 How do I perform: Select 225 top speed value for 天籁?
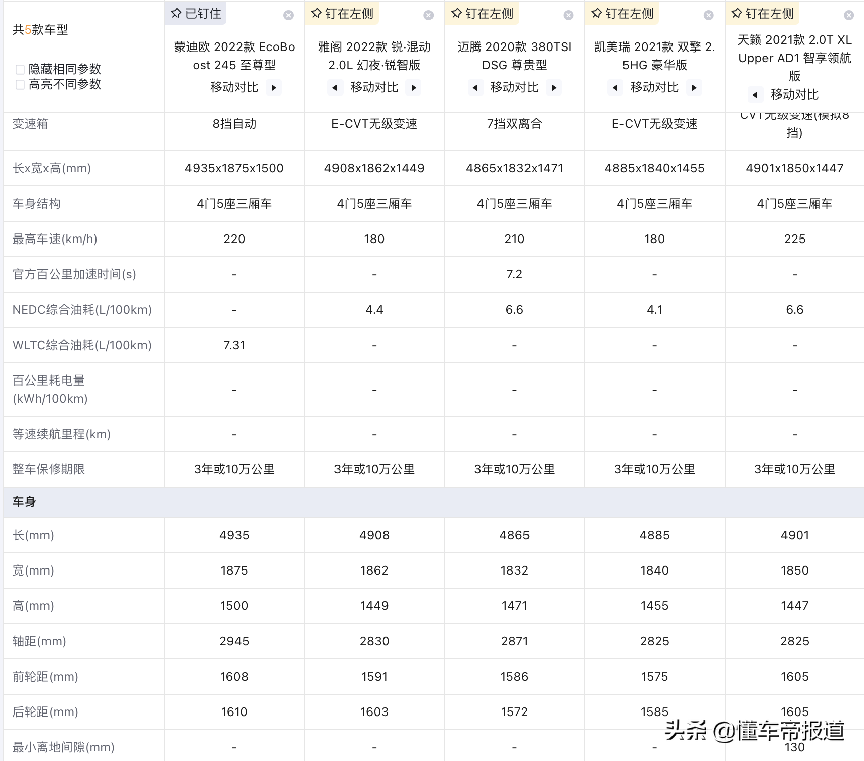(x=795, y=239)
